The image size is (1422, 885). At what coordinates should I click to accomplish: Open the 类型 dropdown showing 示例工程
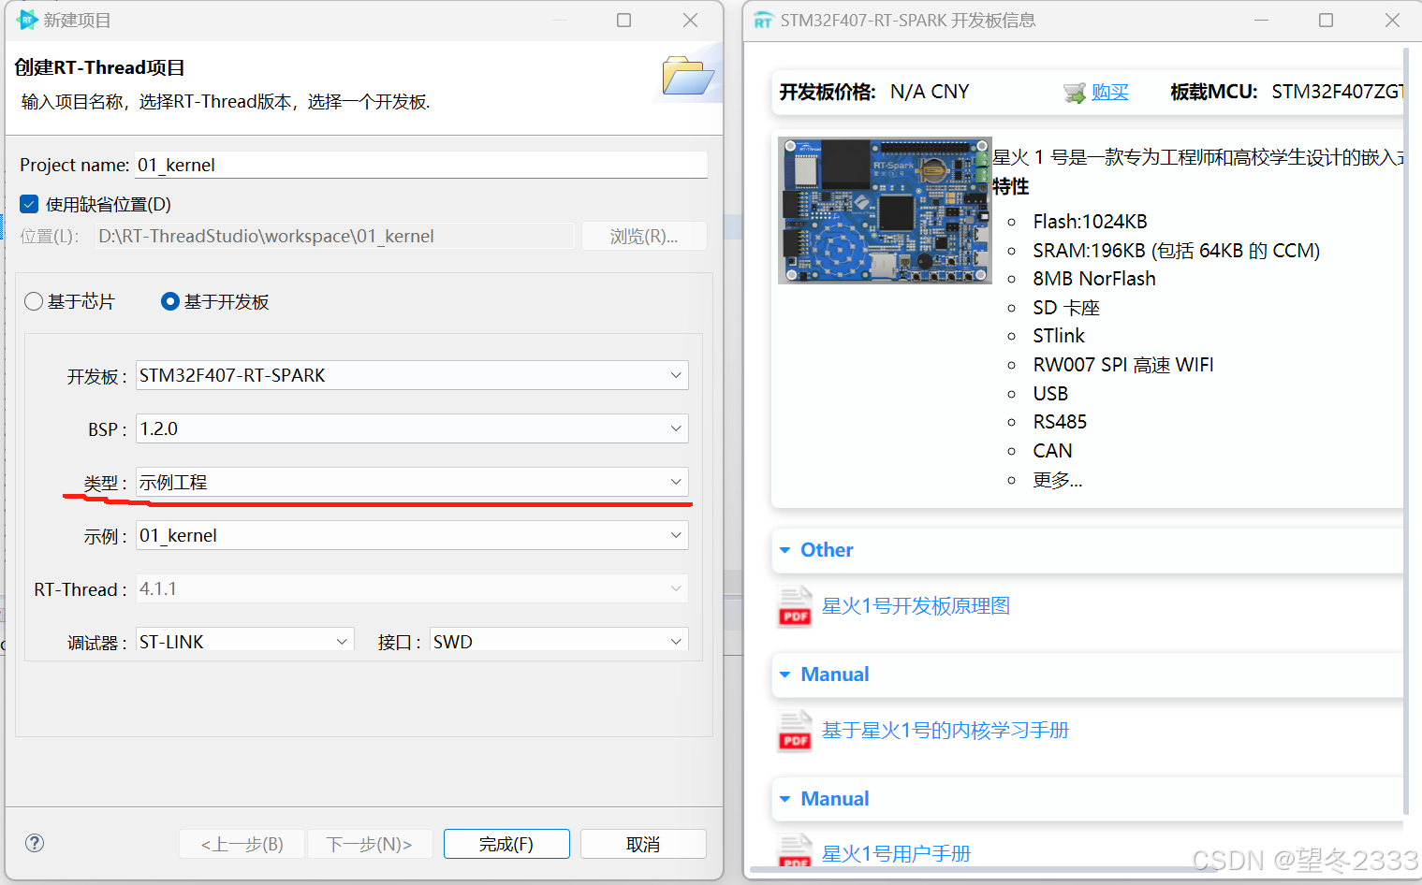(412, 482)
